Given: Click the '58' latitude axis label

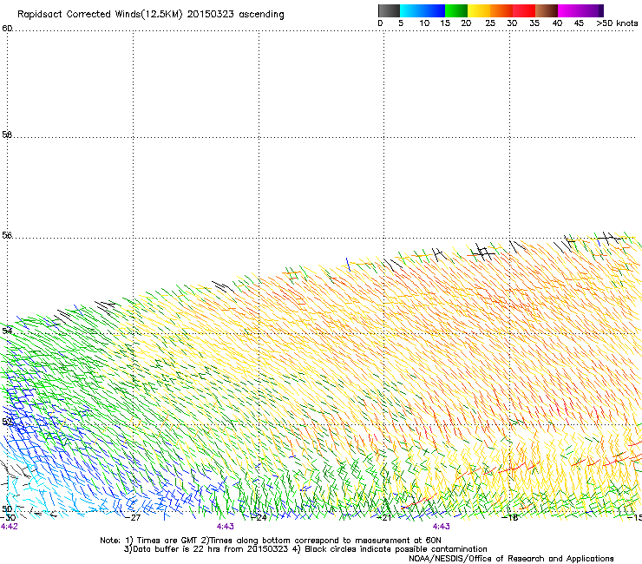Looking at the screenshot, I should [x=7, y=134].
